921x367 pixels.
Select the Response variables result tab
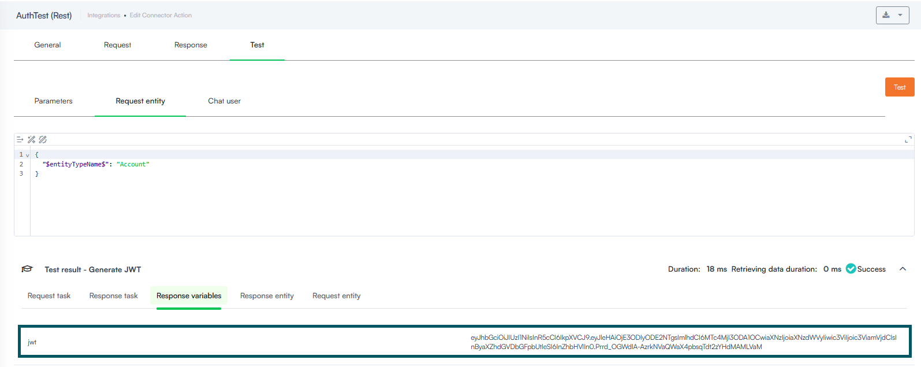[x=189, y=295]
